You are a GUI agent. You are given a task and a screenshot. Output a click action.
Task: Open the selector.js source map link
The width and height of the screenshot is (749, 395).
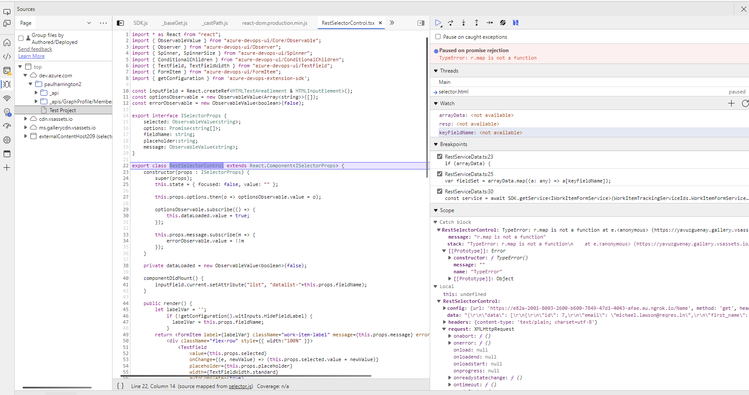click(x=241, y=386)
